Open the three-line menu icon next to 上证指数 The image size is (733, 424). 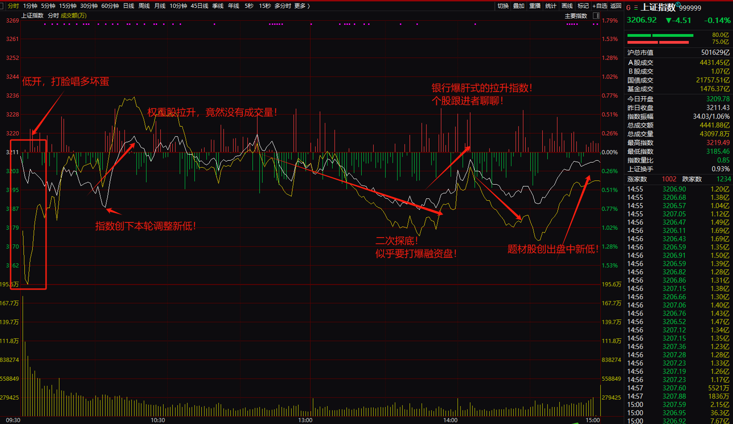pyautogui.click(x=636, y=8)
